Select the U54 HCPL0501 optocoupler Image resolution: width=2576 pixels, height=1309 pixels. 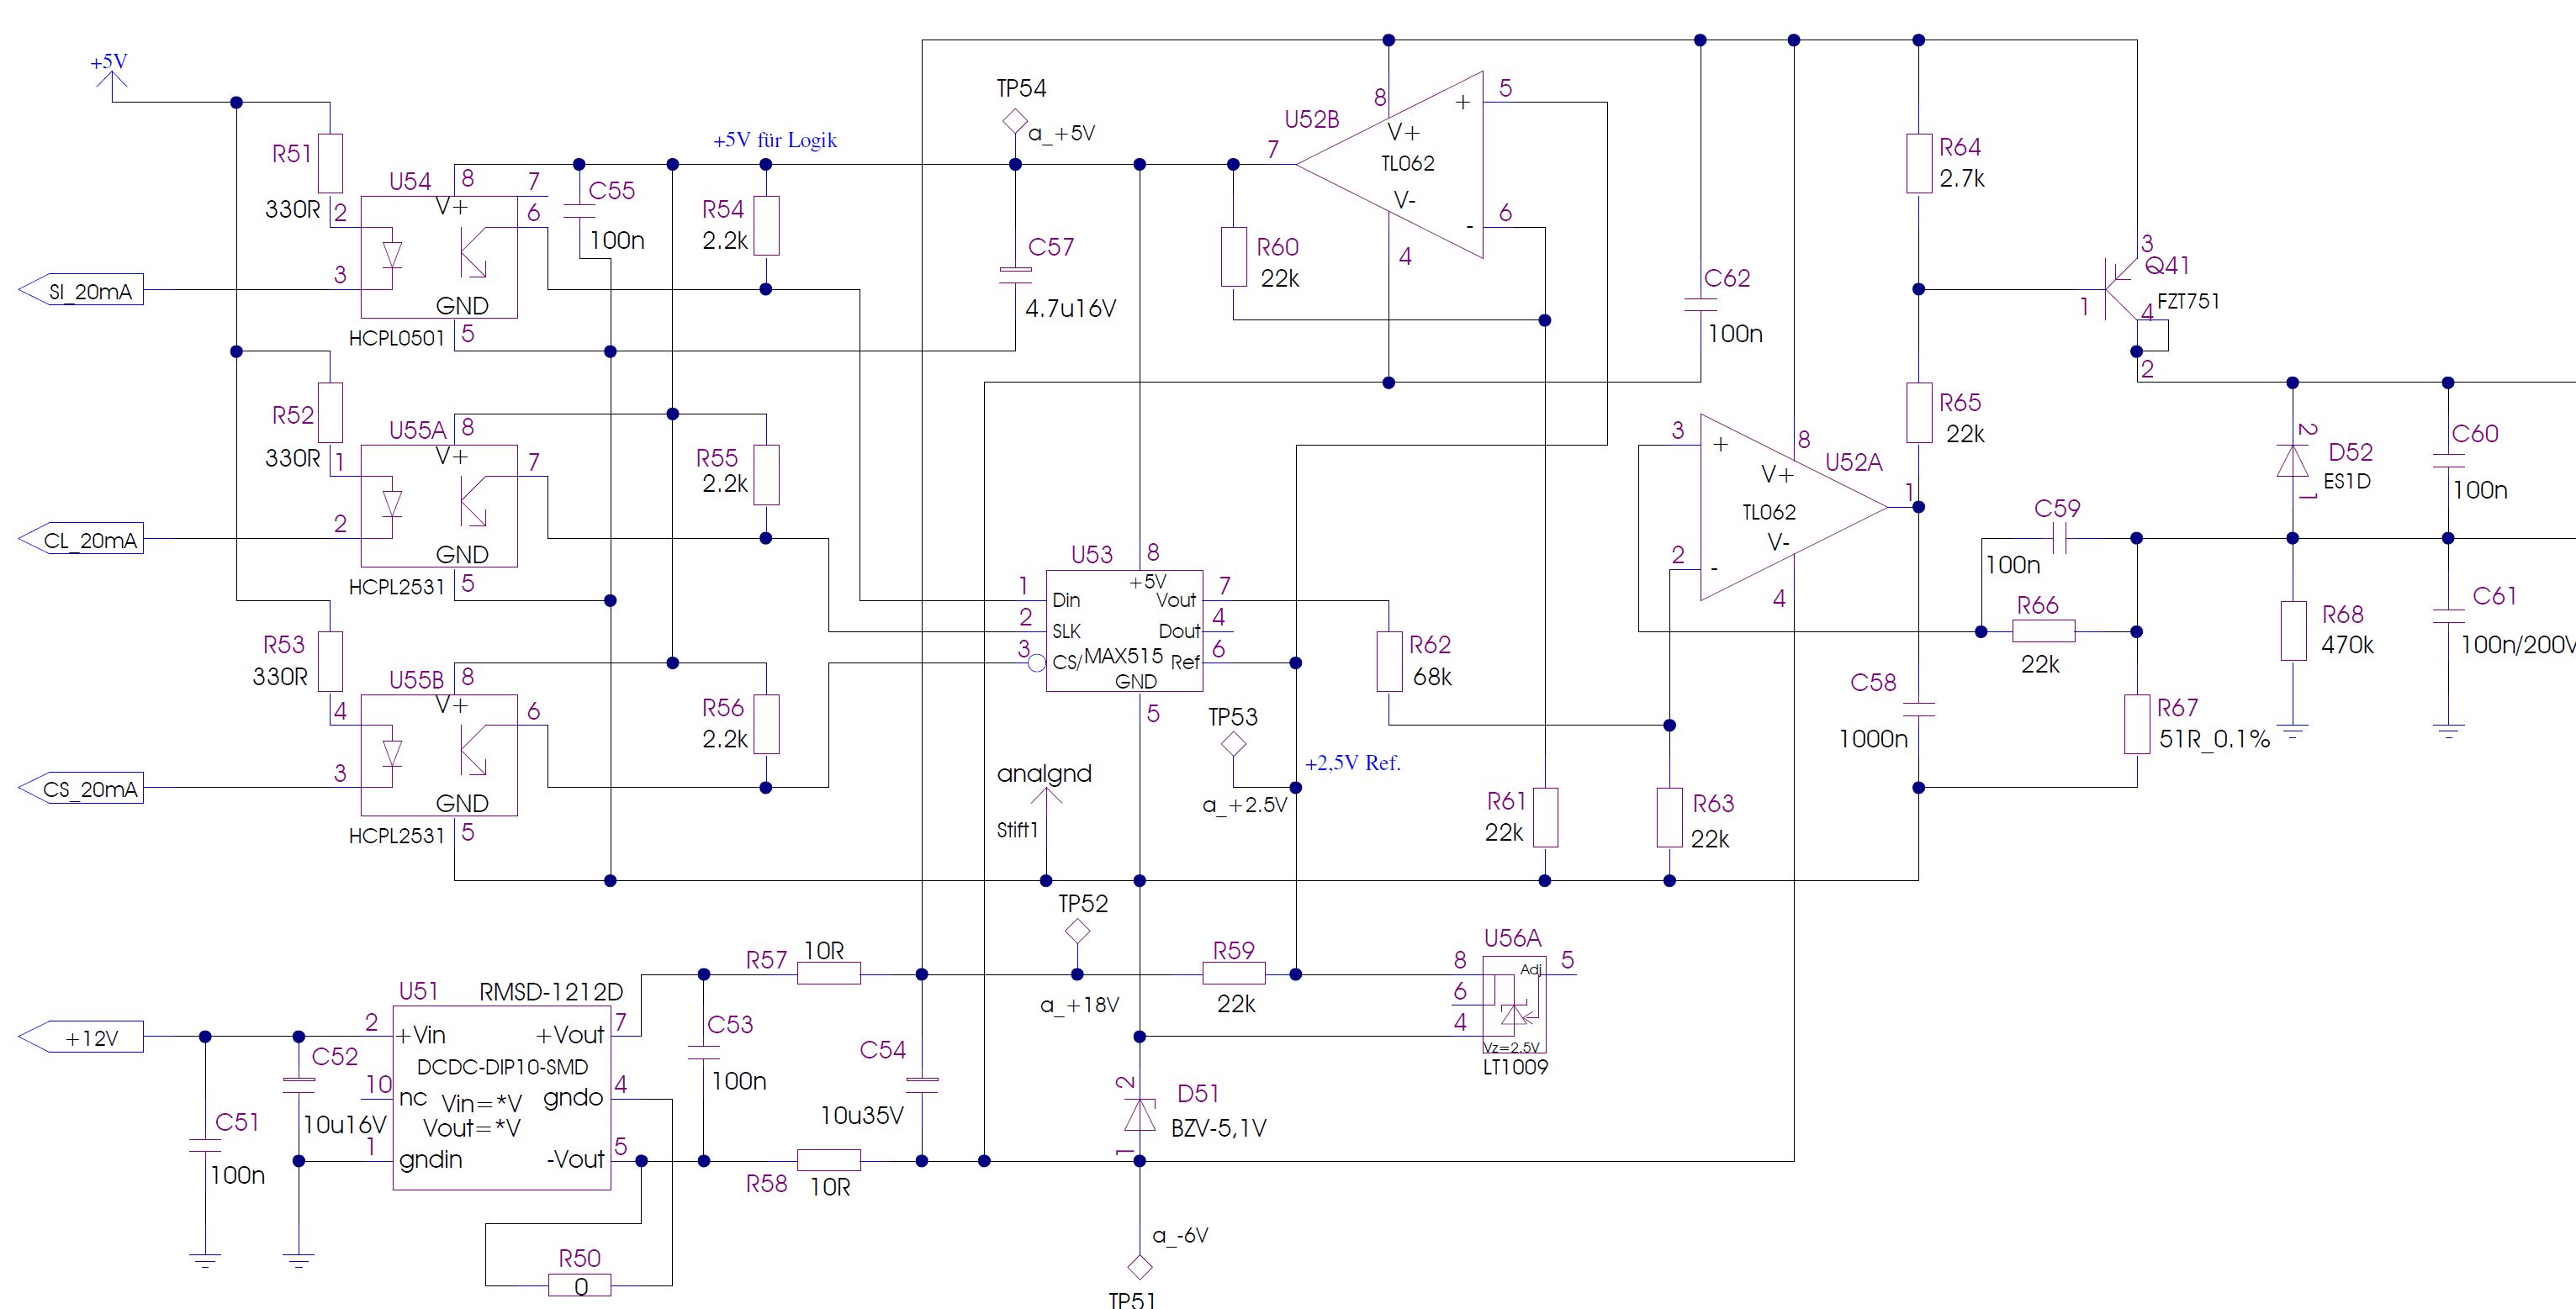coord(439,257)
